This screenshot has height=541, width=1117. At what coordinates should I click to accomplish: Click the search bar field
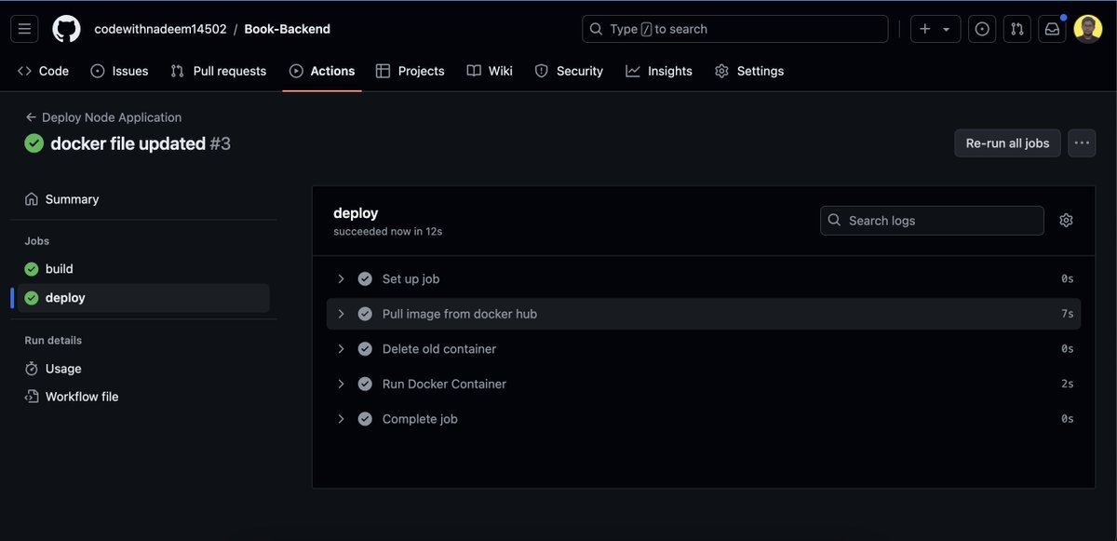735,29
